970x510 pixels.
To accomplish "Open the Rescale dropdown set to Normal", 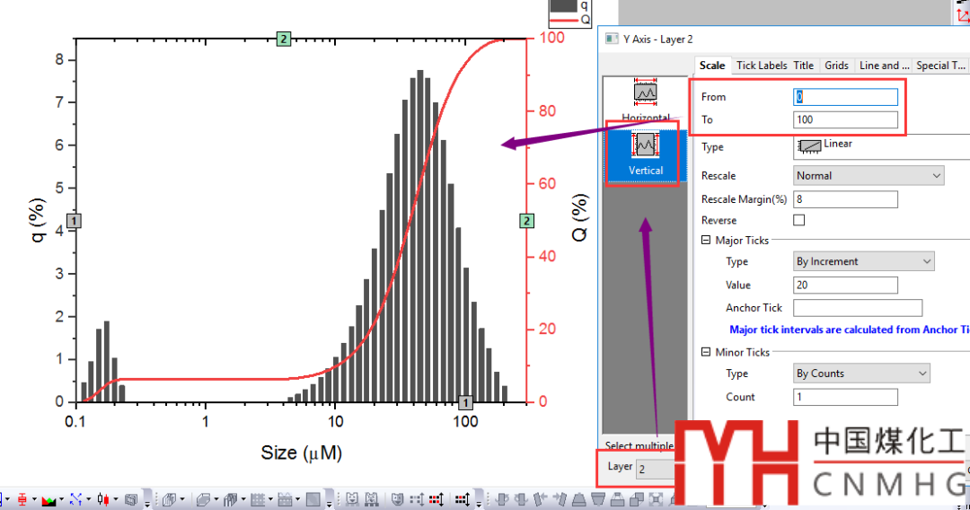I will [x=869, y=176].
